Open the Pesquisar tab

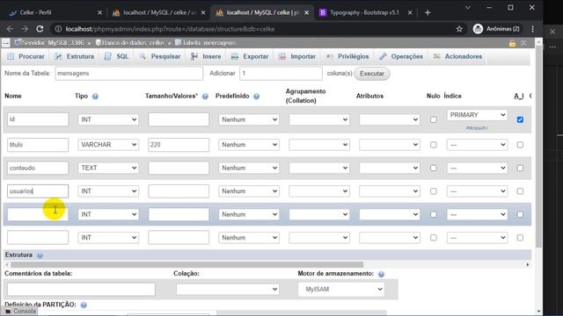click(160, 56)
